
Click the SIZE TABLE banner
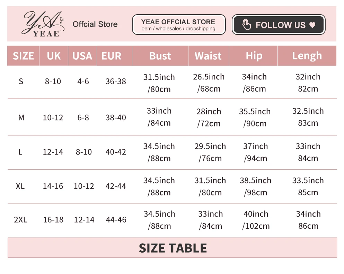pyautogui.click(x=172, y=248)
